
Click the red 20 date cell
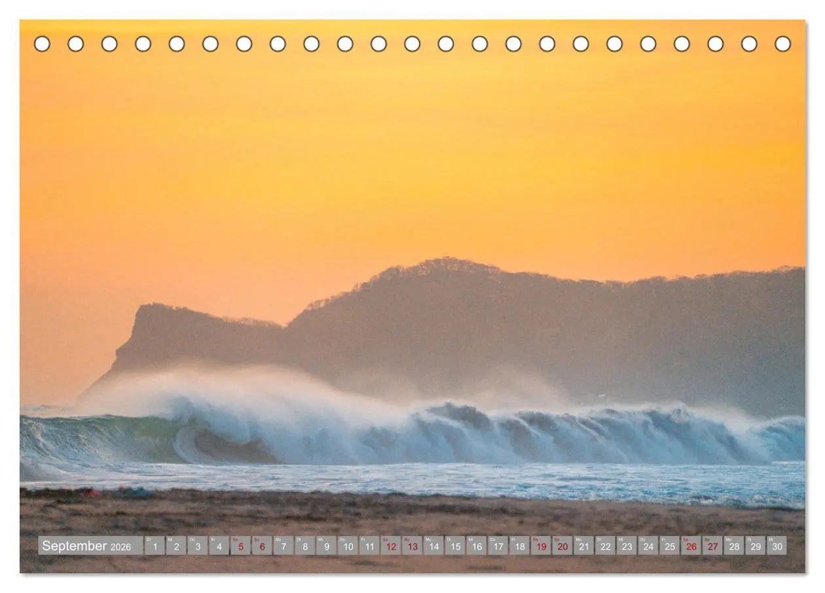(562, 546)
